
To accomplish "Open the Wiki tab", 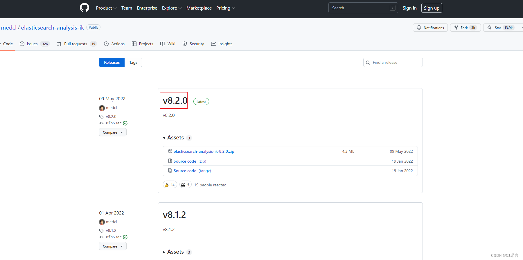I will 168,44.
